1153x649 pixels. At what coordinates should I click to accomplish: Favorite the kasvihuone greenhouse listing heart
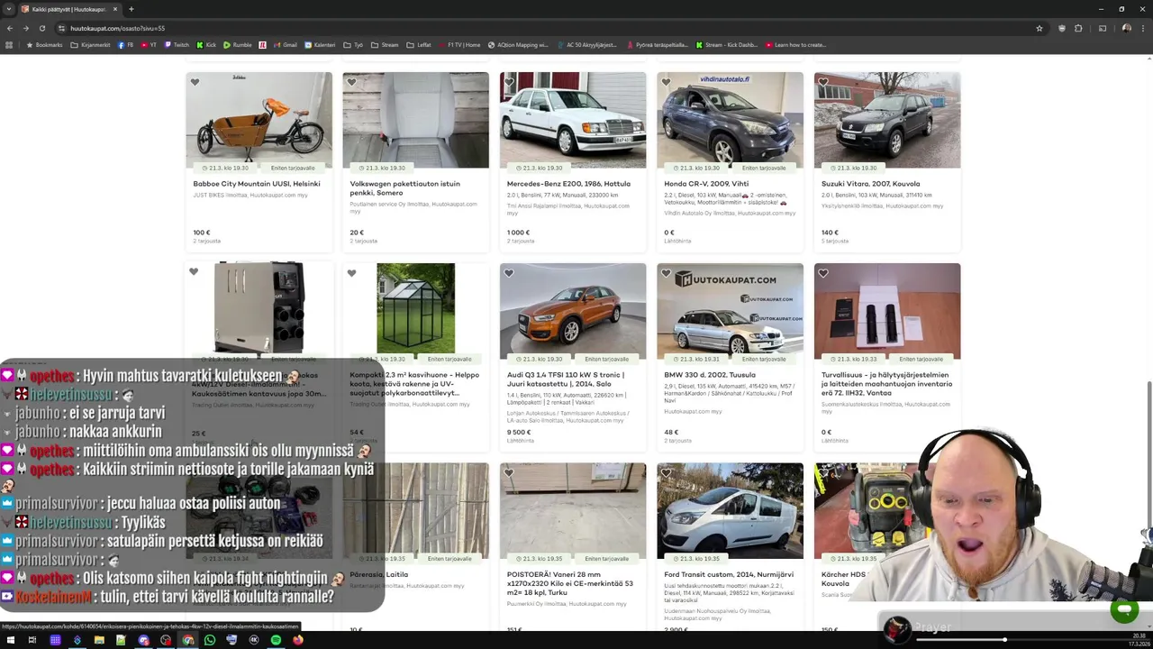click(351, 273)
